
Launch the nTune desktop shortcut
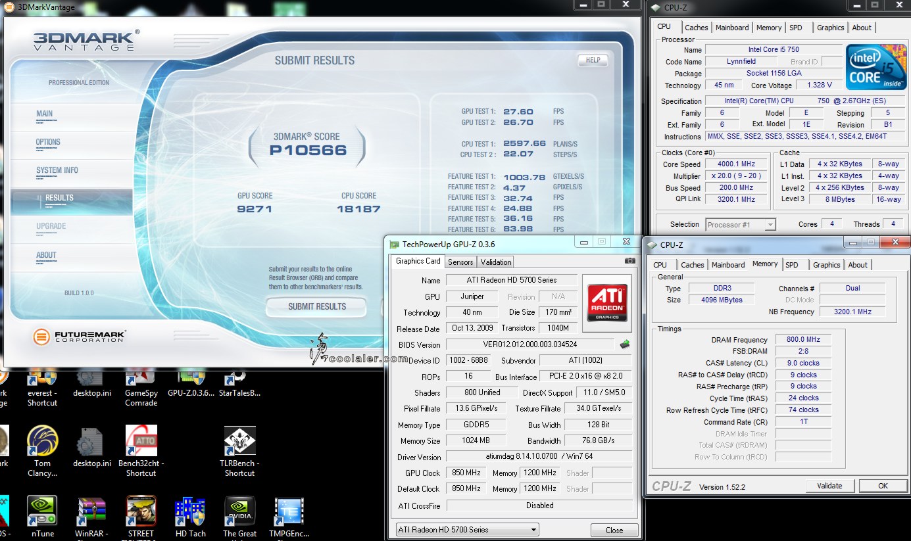click(x=42, y=518)
